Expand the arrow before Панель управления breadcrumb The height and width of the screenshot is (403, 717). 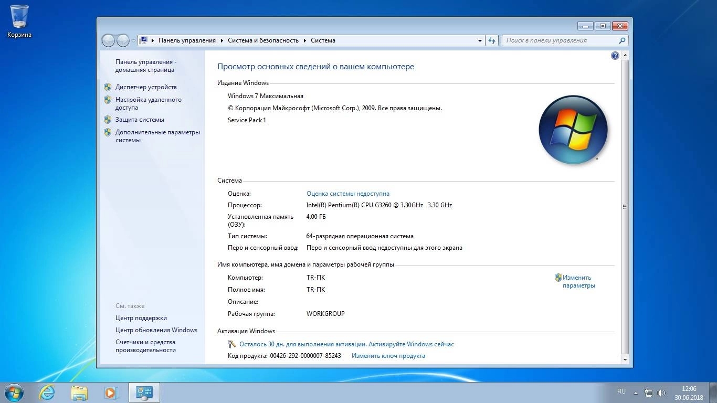tap(153, 40)
